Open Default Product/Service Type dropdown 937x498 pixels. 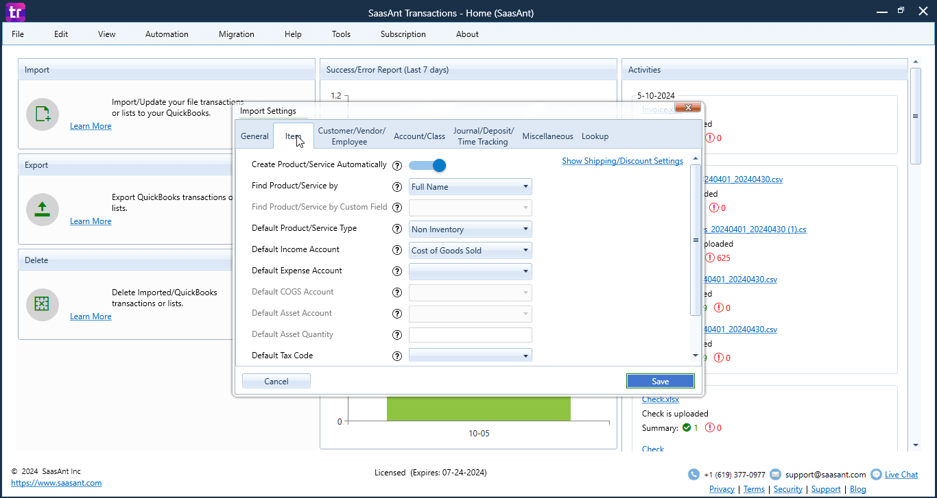click(x=471, y=229)
